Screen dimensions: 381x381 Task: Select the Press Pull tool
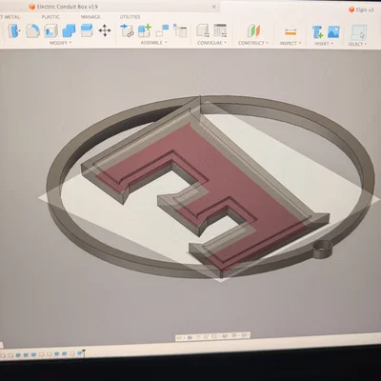pyautogui.click(x=13, y=30)
